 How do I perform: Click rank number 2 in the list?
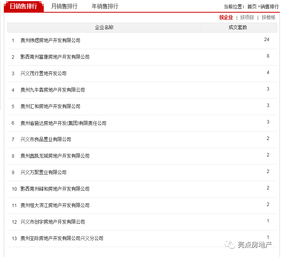coord(13,57)
